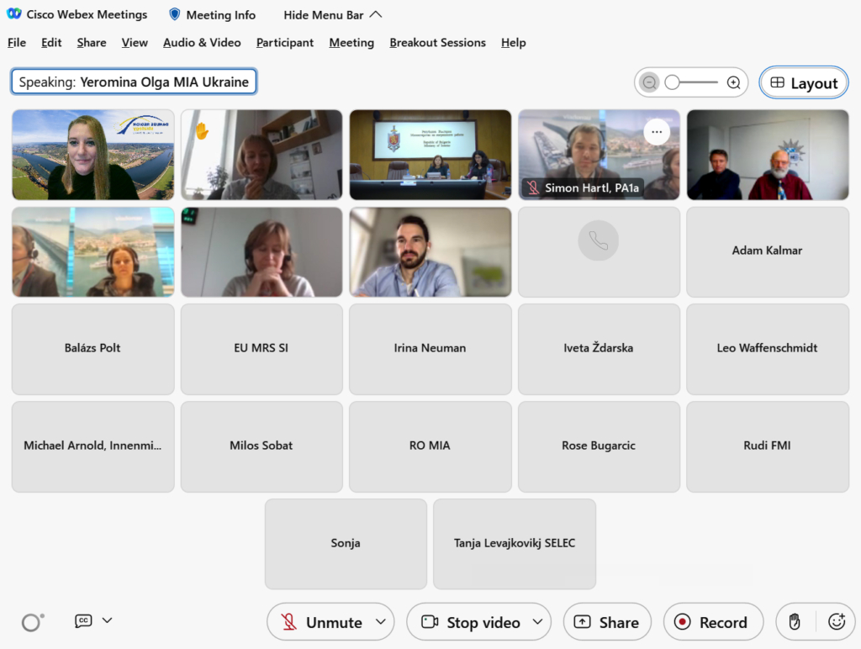The image size is (861, 649).
Task: Click the Layout button
Action: click(804, 83)
